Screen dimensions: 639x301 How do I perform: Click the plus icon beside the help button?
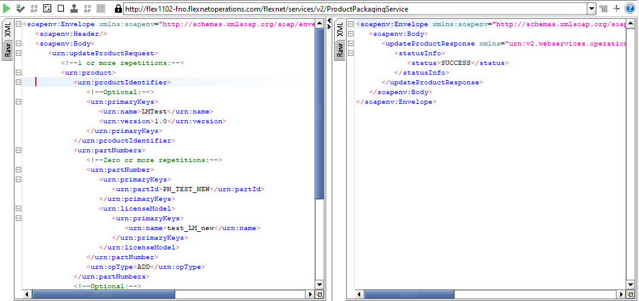point(617,8)
